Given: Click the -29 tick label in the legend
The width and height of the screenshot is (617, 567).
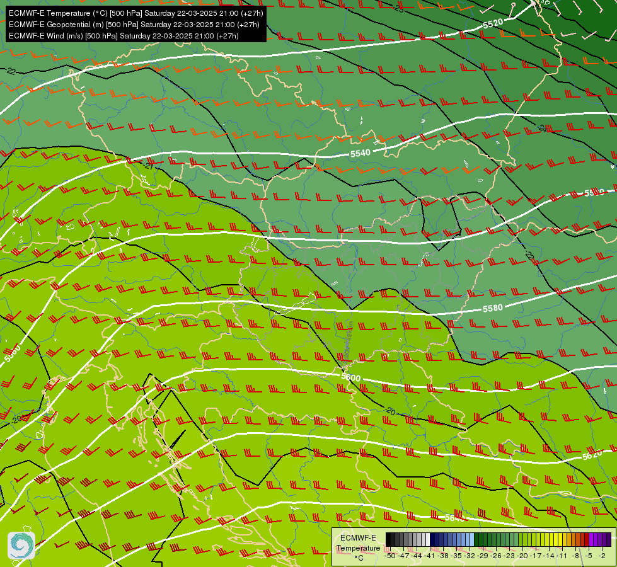Looking at the screenshot, I should (x=483, y=556).
